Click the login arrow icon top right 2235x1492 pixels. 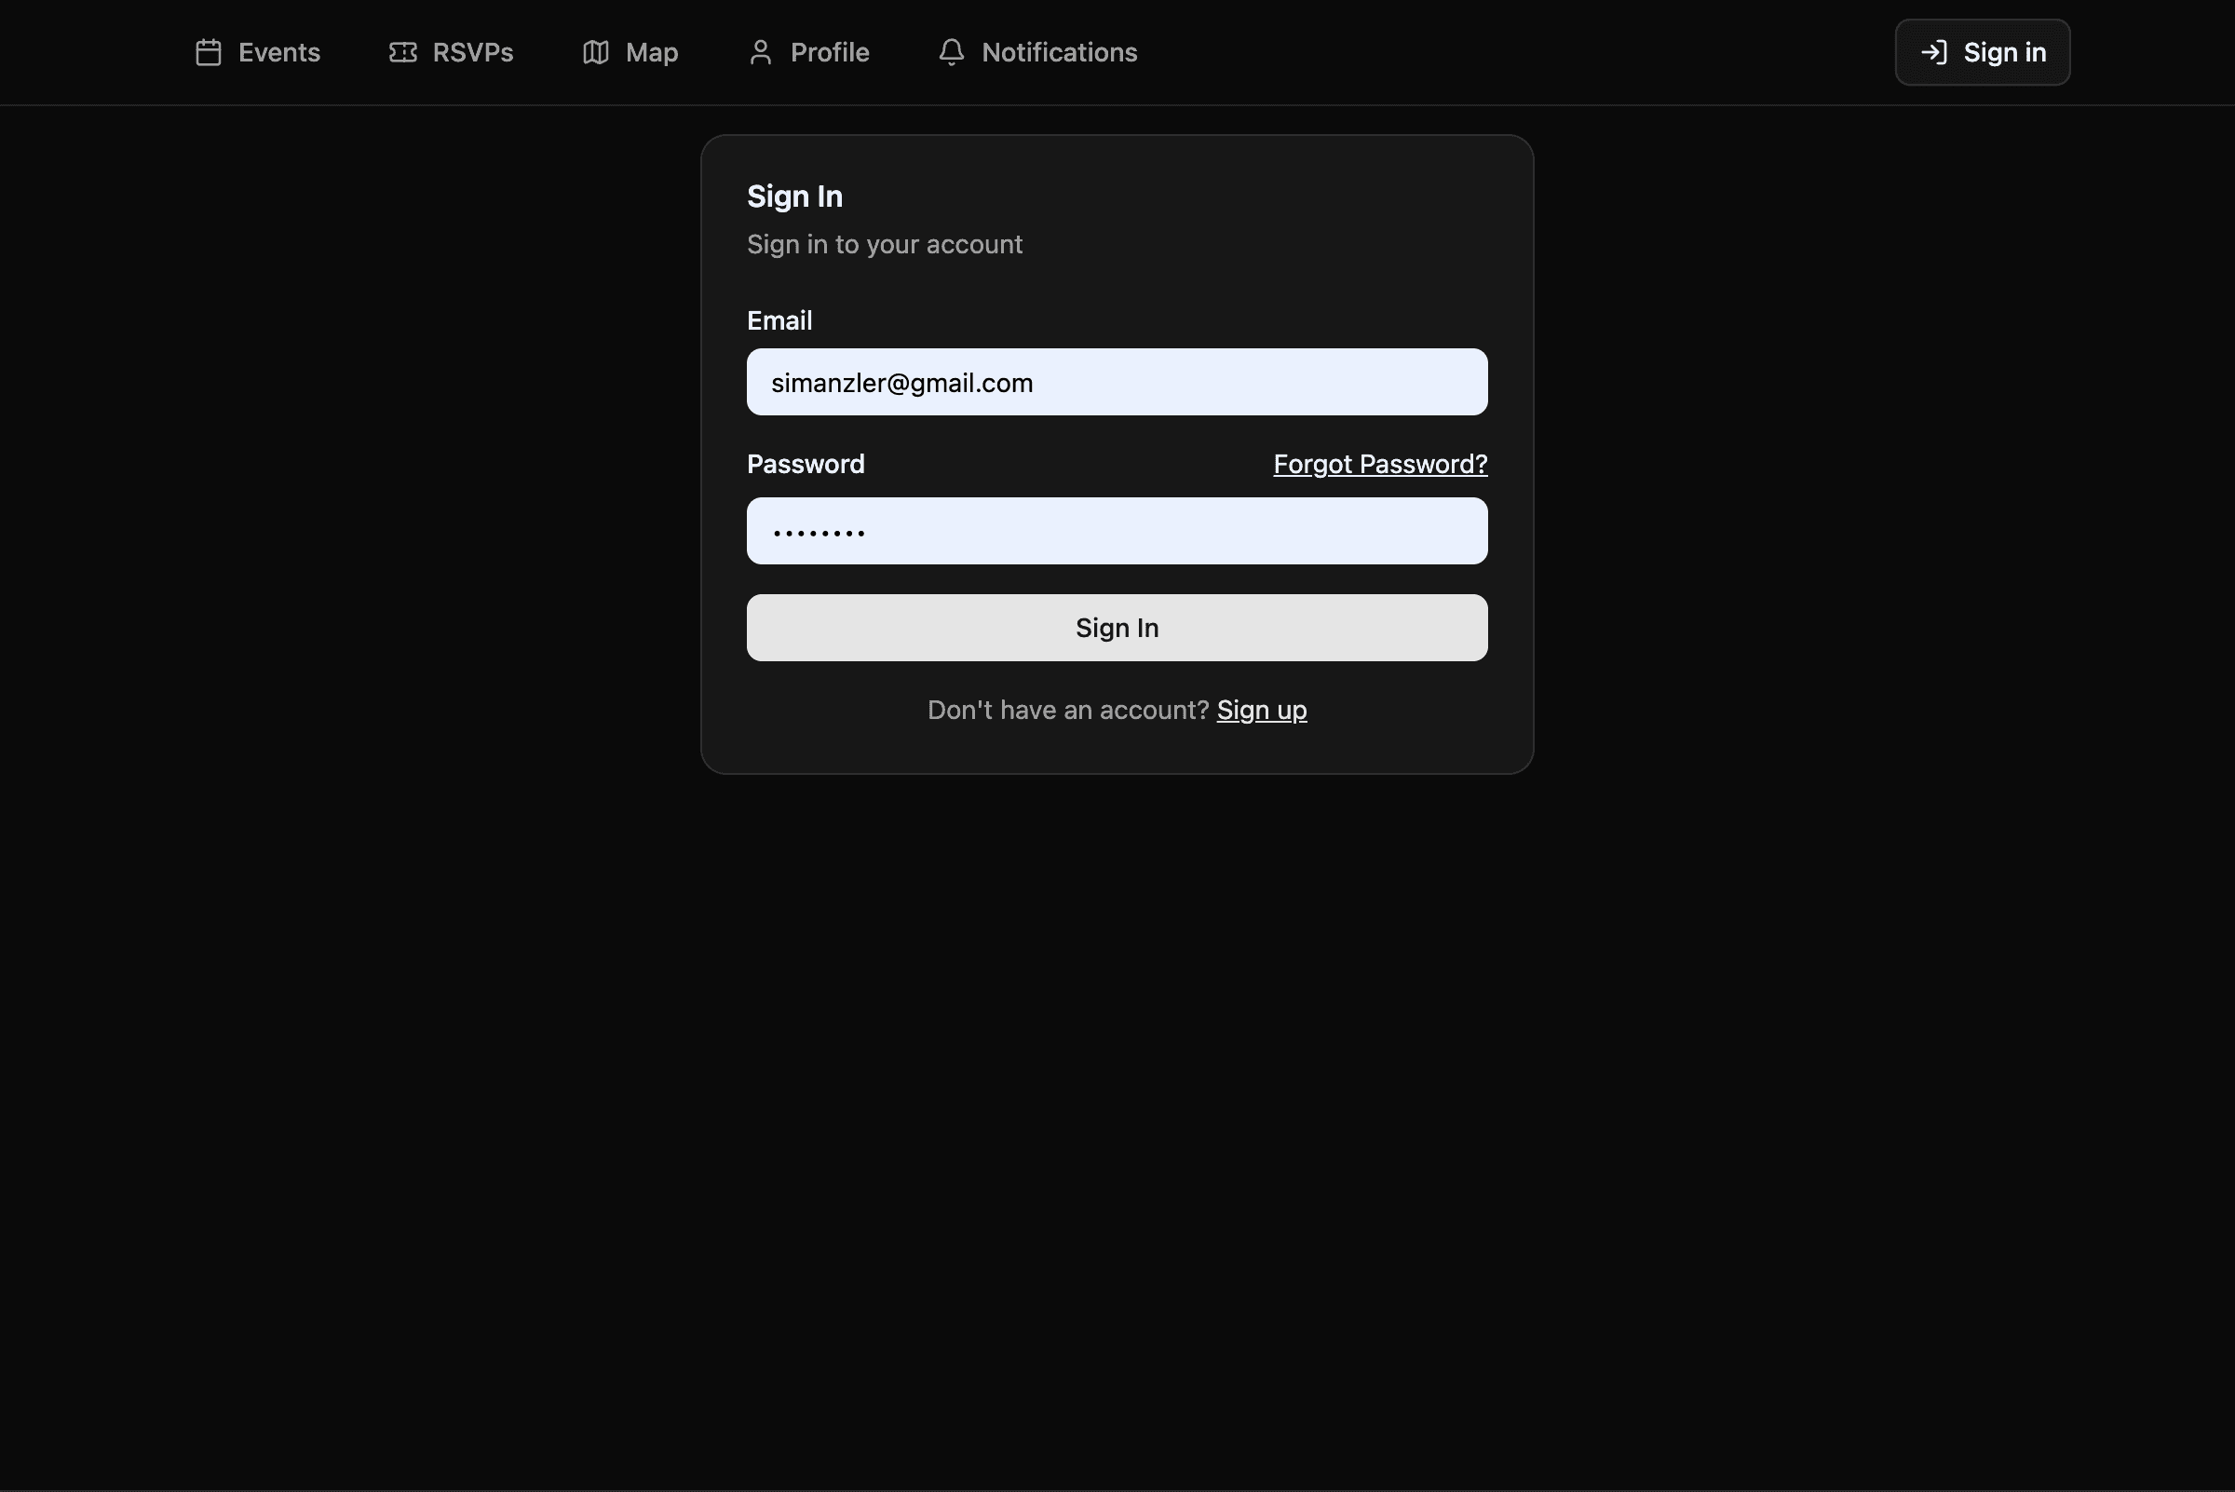(1933, 52)
